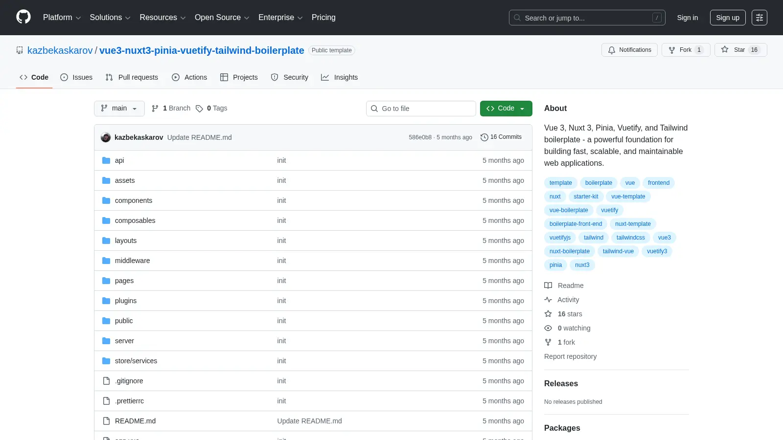This screenshot has height=440, width=783.
Task: Switch to the Insights tab
Action: tap(340, 77)
